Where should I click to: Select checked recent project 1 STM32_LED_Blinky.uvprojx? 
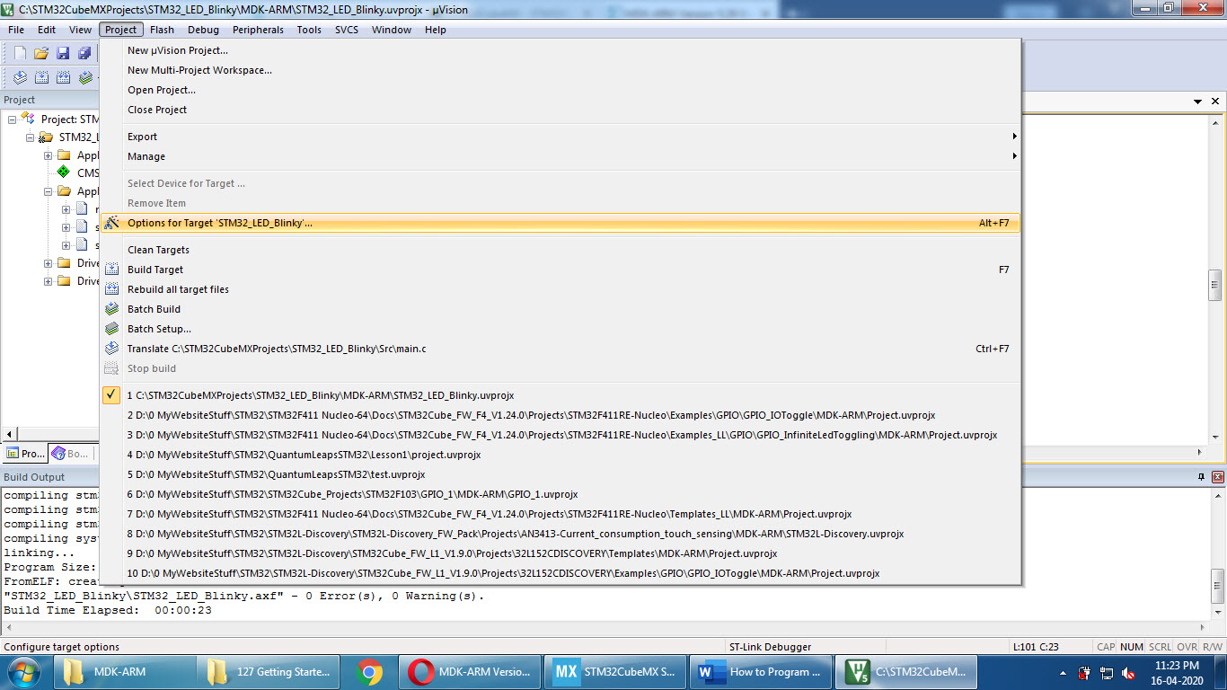coord(560,395)
